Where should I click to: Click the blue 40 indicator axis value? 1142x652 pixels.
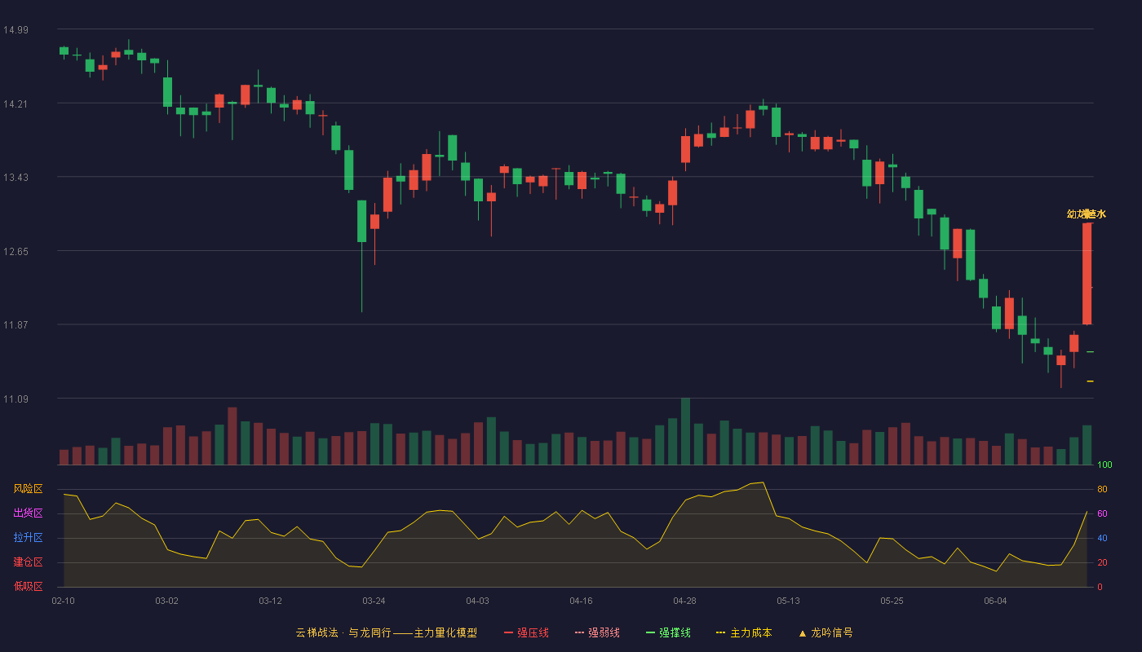click(1102, 538)
